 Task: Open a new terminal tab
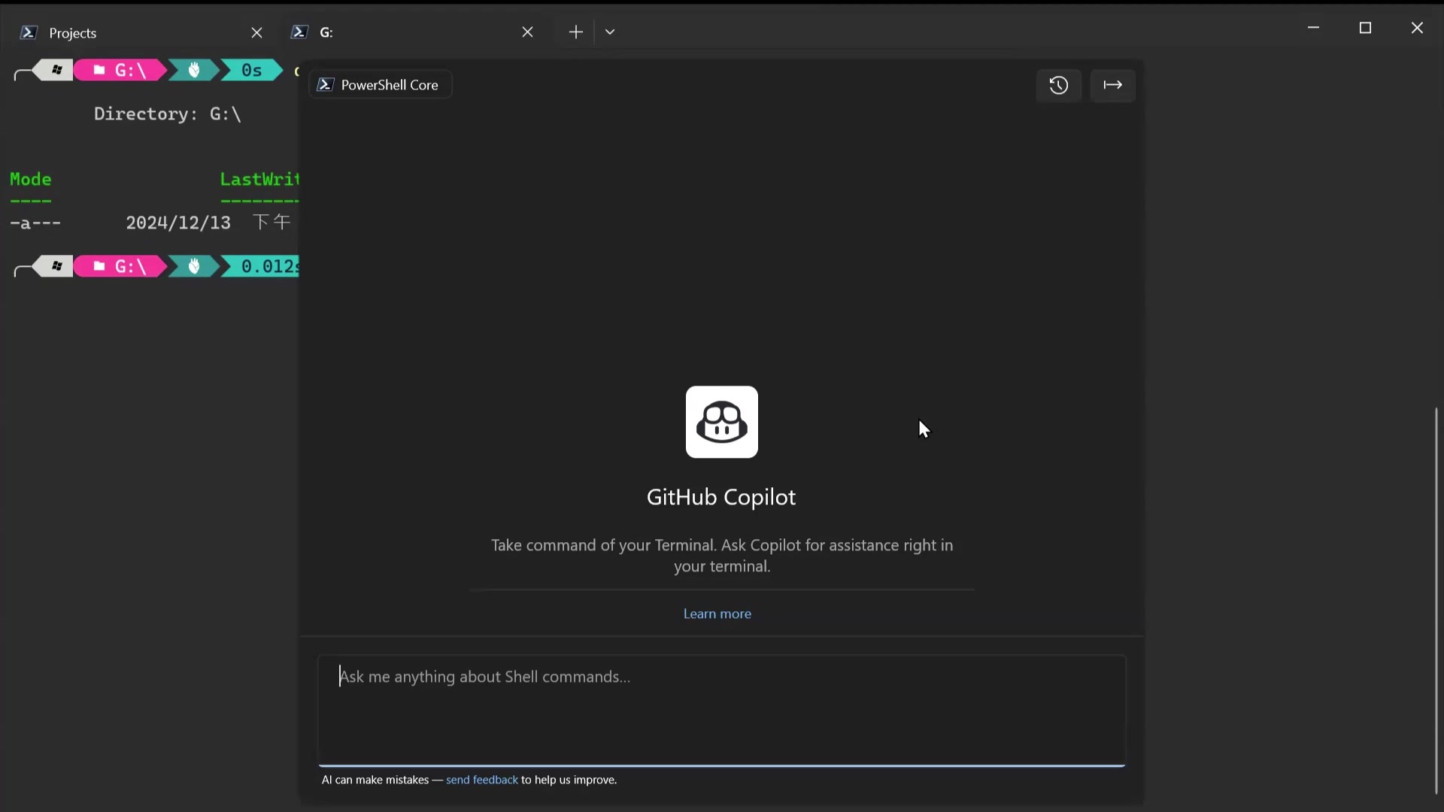(575, 32)
